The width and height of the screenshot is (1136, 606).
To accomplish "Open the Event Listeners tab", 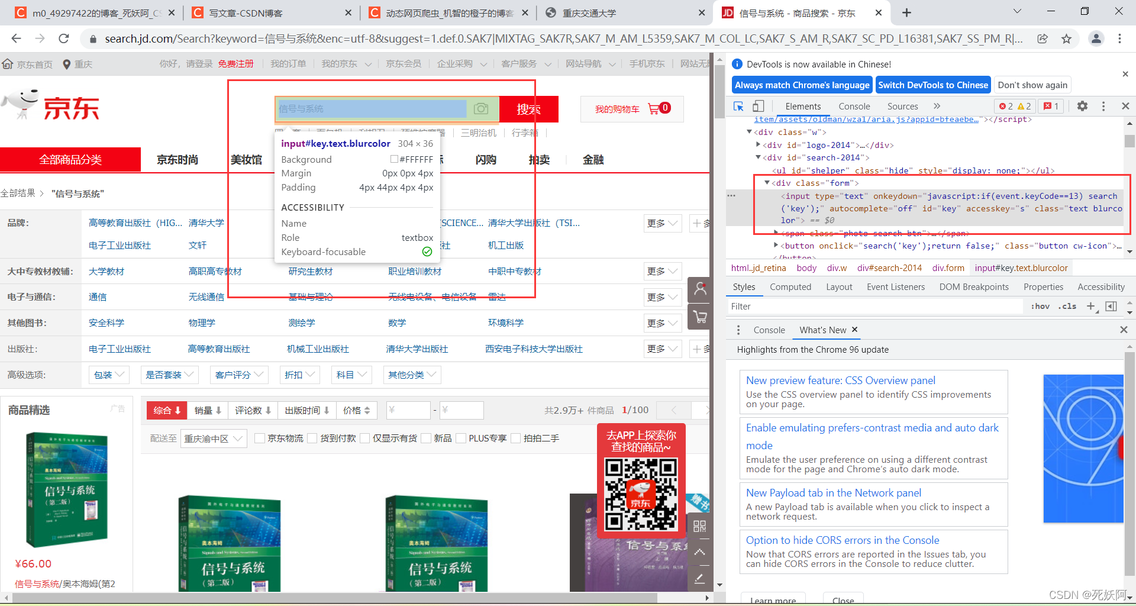I will click(x=895, y=286).
